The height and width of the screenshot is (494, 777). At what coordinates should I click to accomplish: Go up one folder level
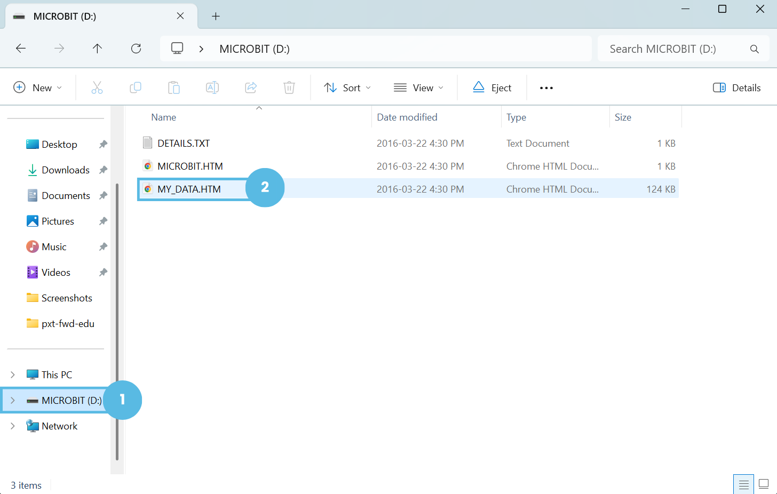(x=97, y=49)
